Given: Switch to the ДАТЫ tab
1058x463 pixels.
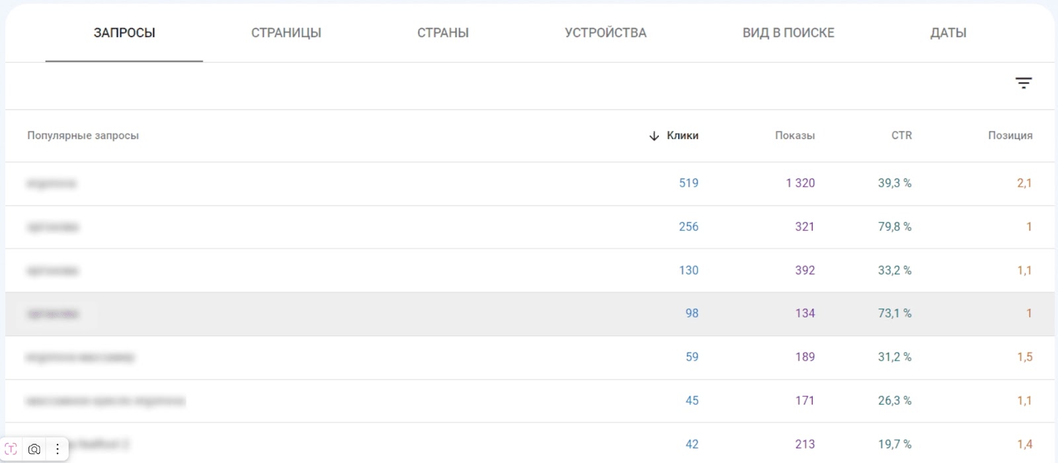Looking at the screenshot, I should pos(948,32).
